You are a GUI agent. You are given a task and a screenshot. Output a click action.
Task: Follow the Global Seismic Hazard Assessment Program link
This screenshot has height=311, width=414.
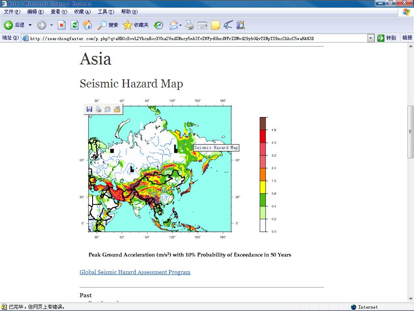tap(135, 272)
